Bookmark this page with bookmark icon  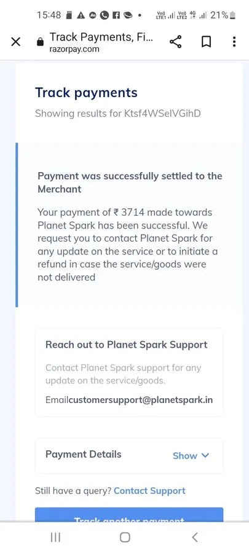[x=206, y=42]
